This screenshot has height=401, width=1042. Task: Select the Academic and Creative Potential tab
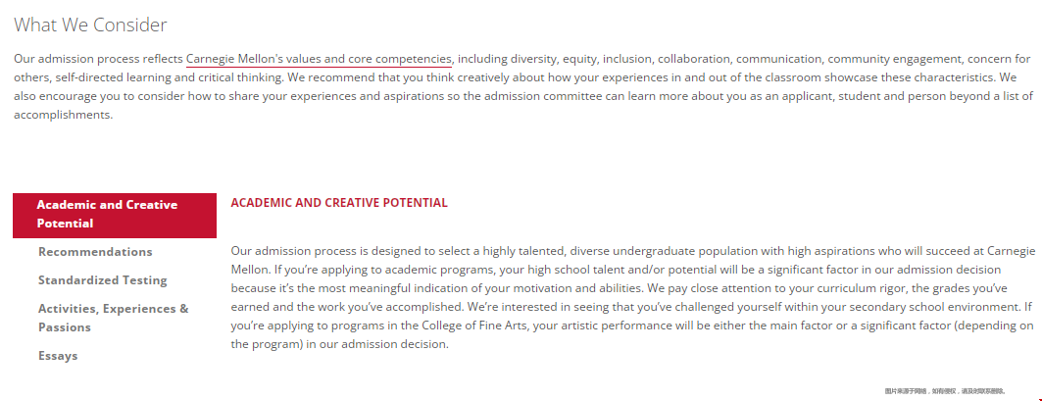click(x=115, y=216)
